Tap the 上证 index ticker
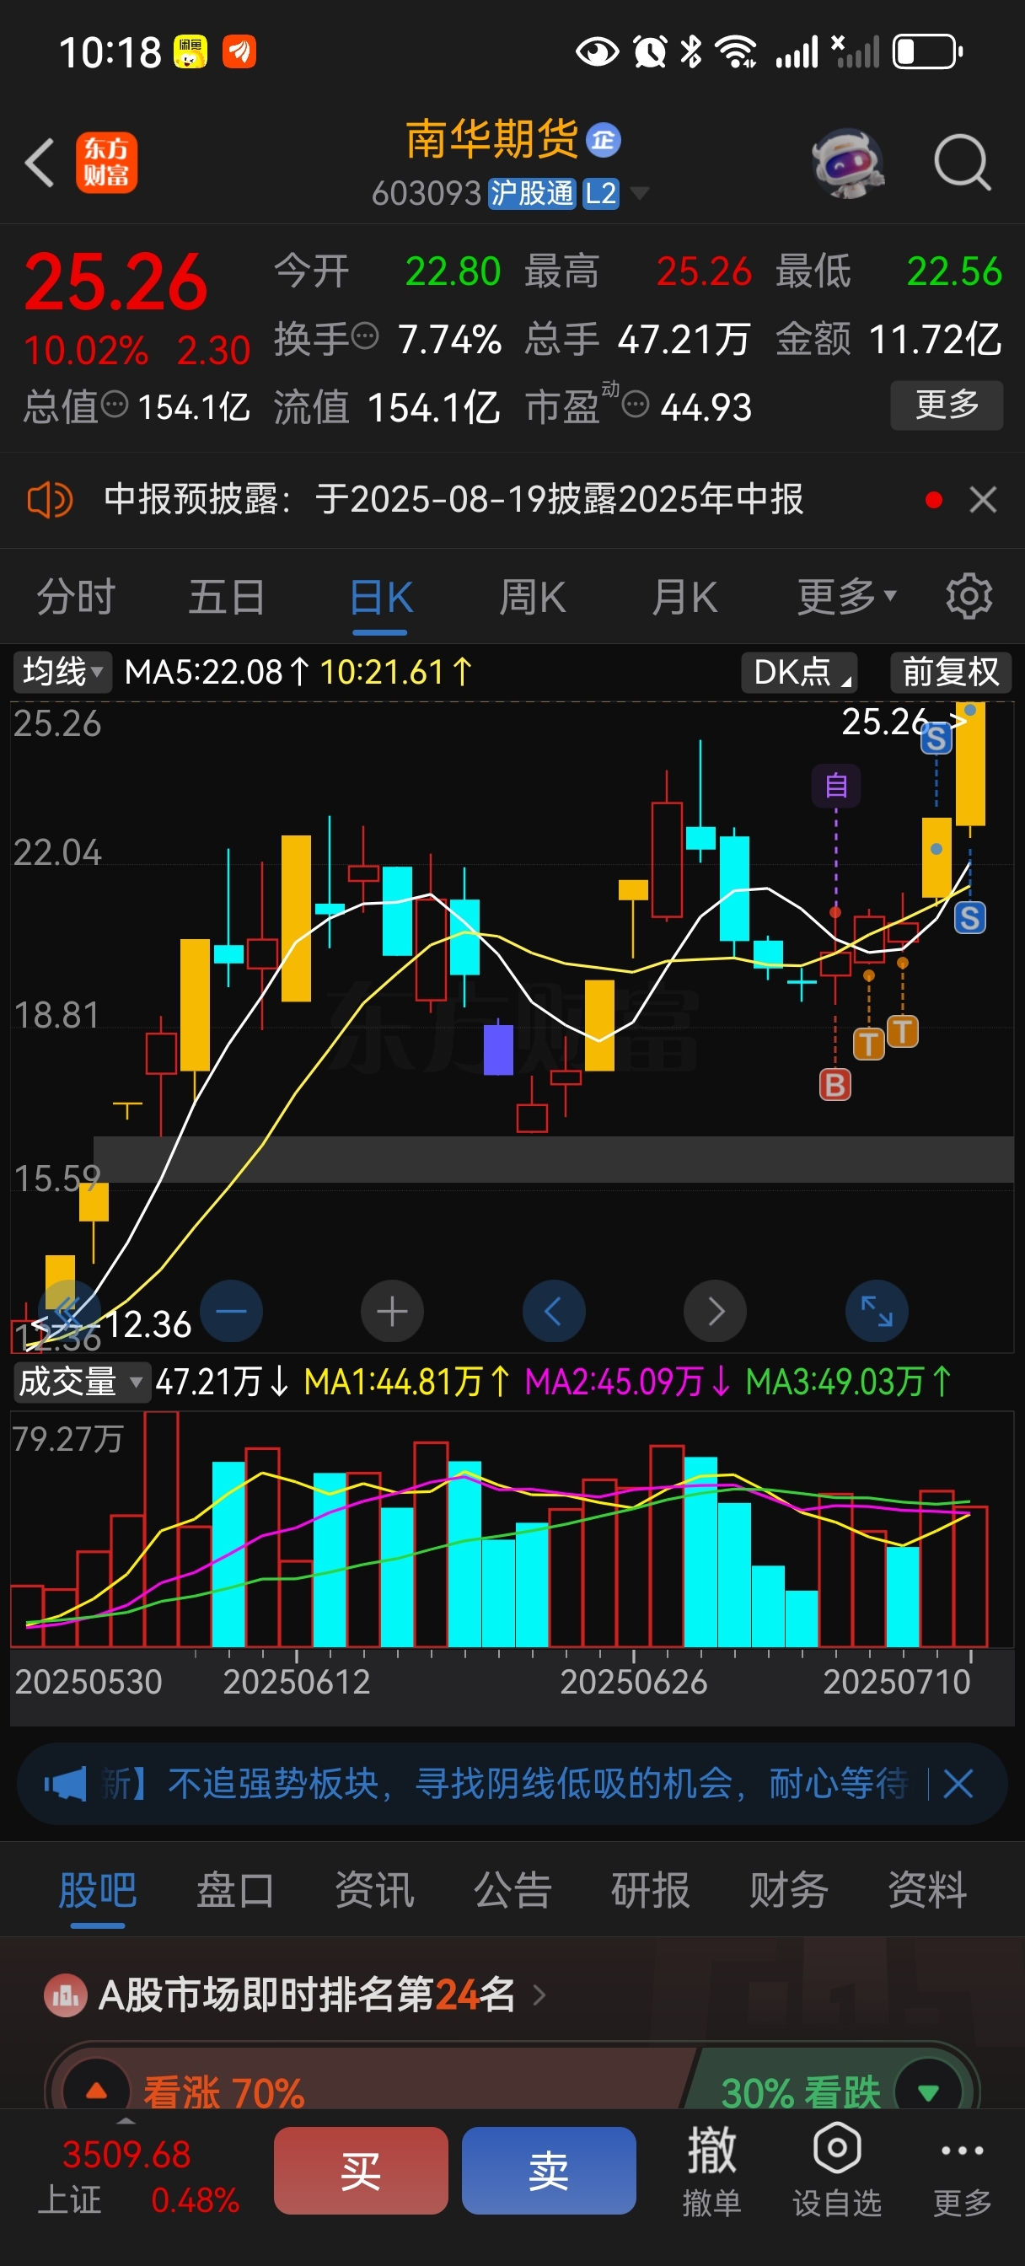 [138, 2177]
